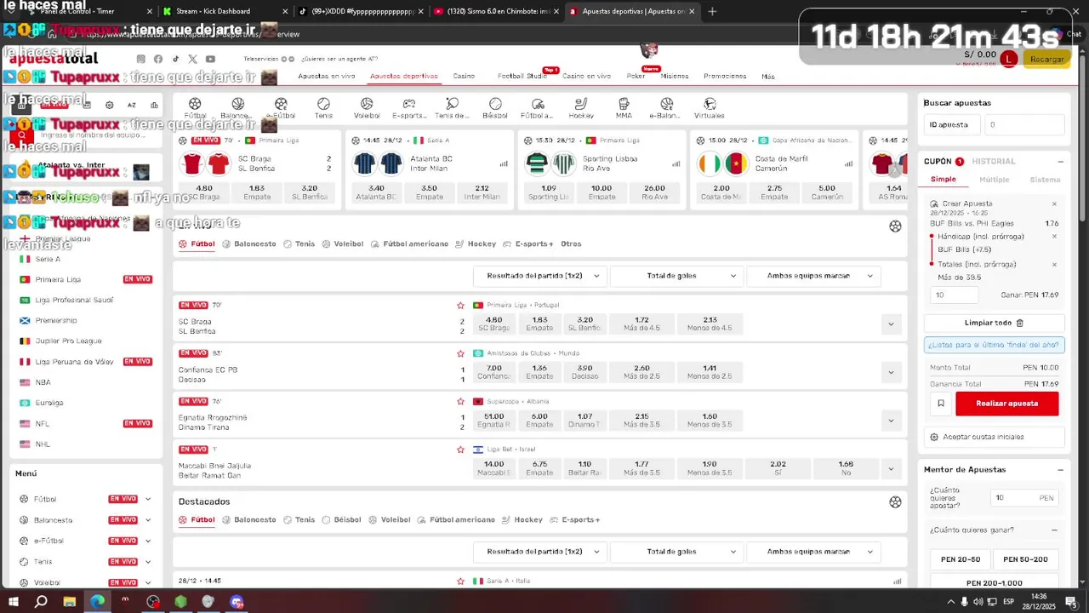Image resolution: width=1089 pixels, height=613 pixels.
Task: Open NBA league in sidebar
Action: [43, 382]
